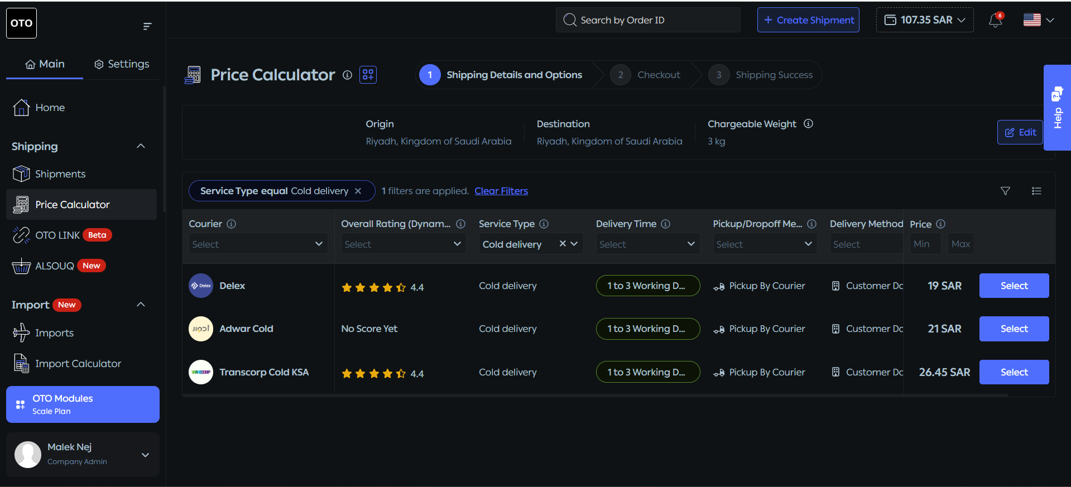
Task: Open the Delivery Method filter dropdown
Action: [x=866, y=244]
